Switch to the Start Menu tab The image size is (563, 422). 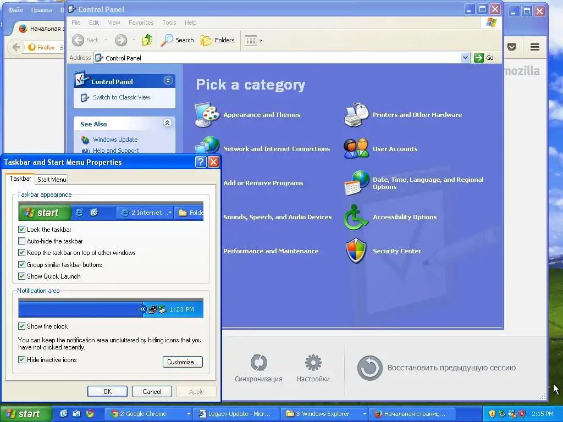tap(52, 180)
